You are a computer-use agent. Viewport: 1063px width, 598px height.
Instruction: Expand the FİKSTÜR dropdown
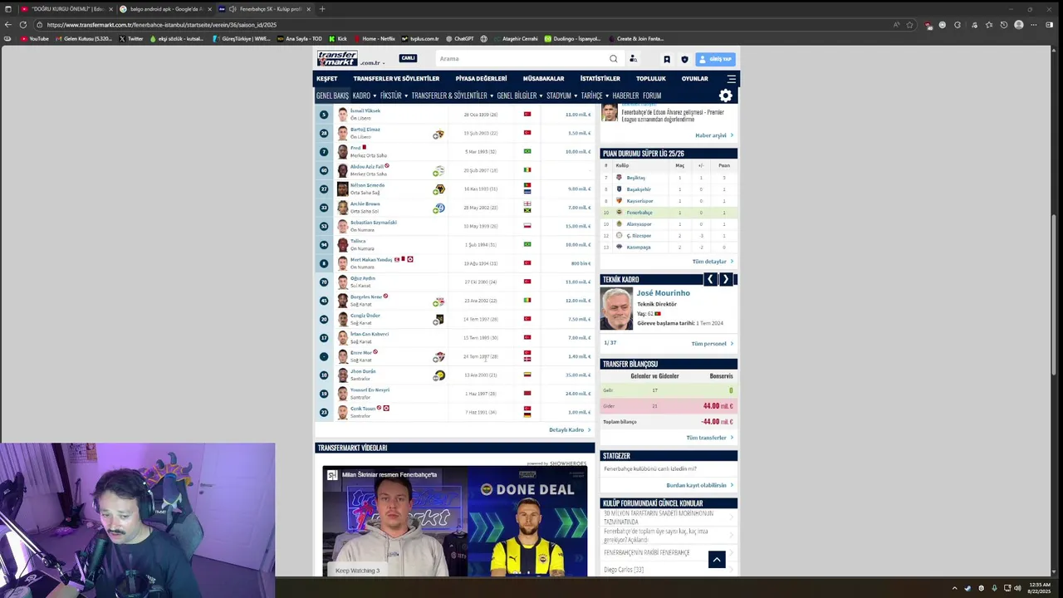(393, 96)
